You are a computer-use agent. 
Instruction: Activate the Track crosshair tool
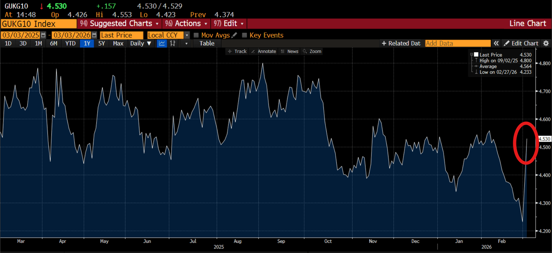(237, 51)
